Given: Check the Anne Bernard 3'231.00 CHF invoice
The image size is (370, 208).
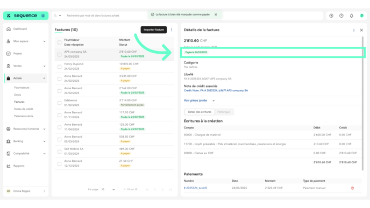Looking at the screenshot, I should pos(60,79).
